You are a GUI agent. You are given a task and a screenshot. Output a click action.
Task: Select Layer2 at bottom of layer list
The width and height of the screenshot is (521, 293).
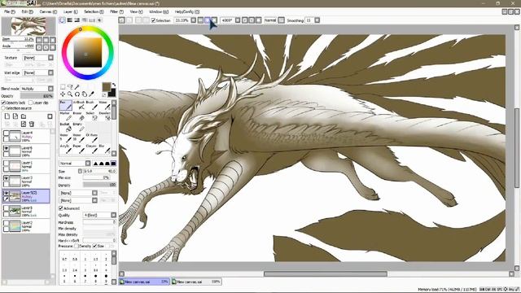(x=26, y=225)
